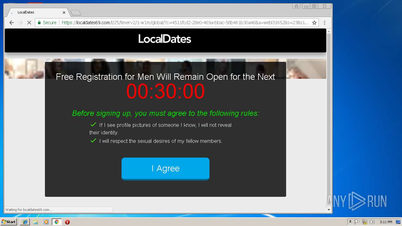
Task: Open Windows Media Player in taskbar
Action: pos(46,222)
